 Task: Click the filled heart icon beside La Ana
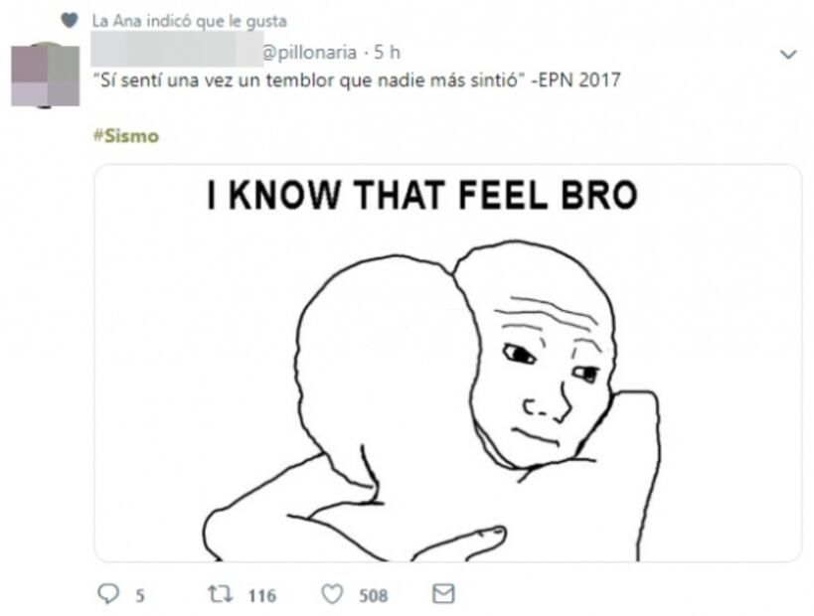click(70, 20)
